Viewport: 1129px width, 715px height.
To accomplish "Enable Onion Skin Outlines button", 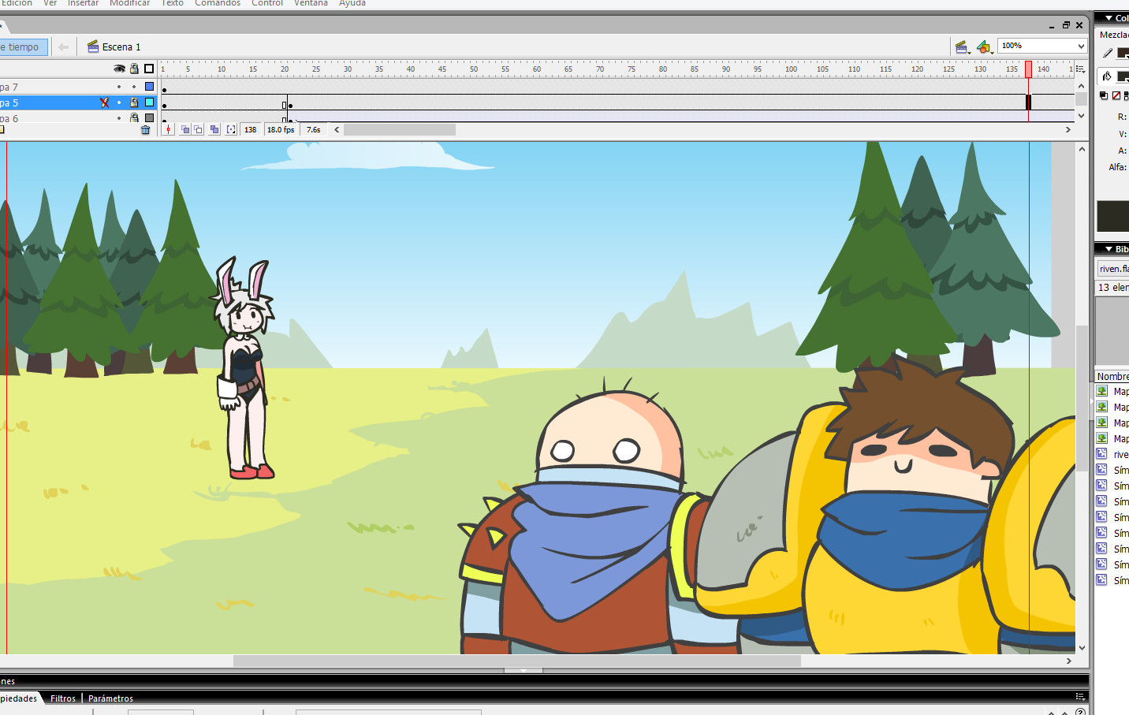I will coord(199,130).
